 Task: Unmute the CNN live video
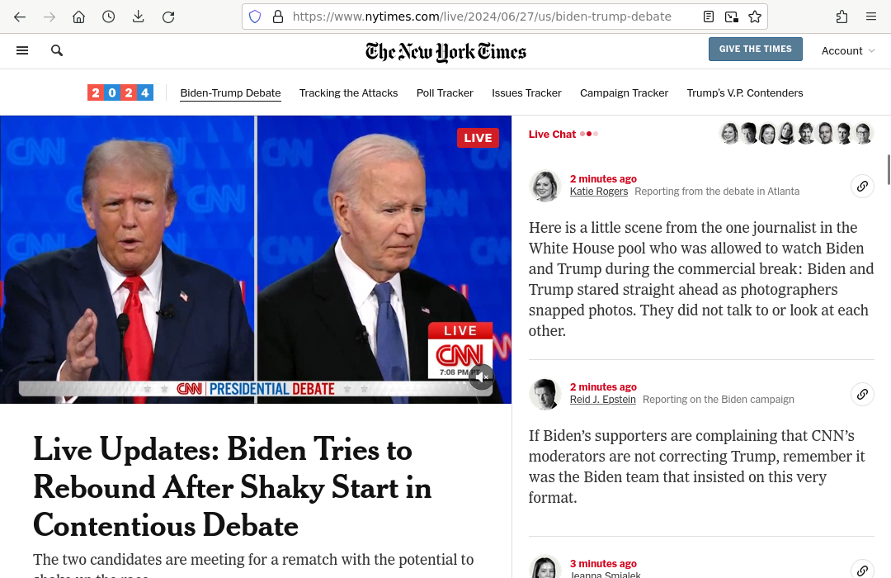481,377
